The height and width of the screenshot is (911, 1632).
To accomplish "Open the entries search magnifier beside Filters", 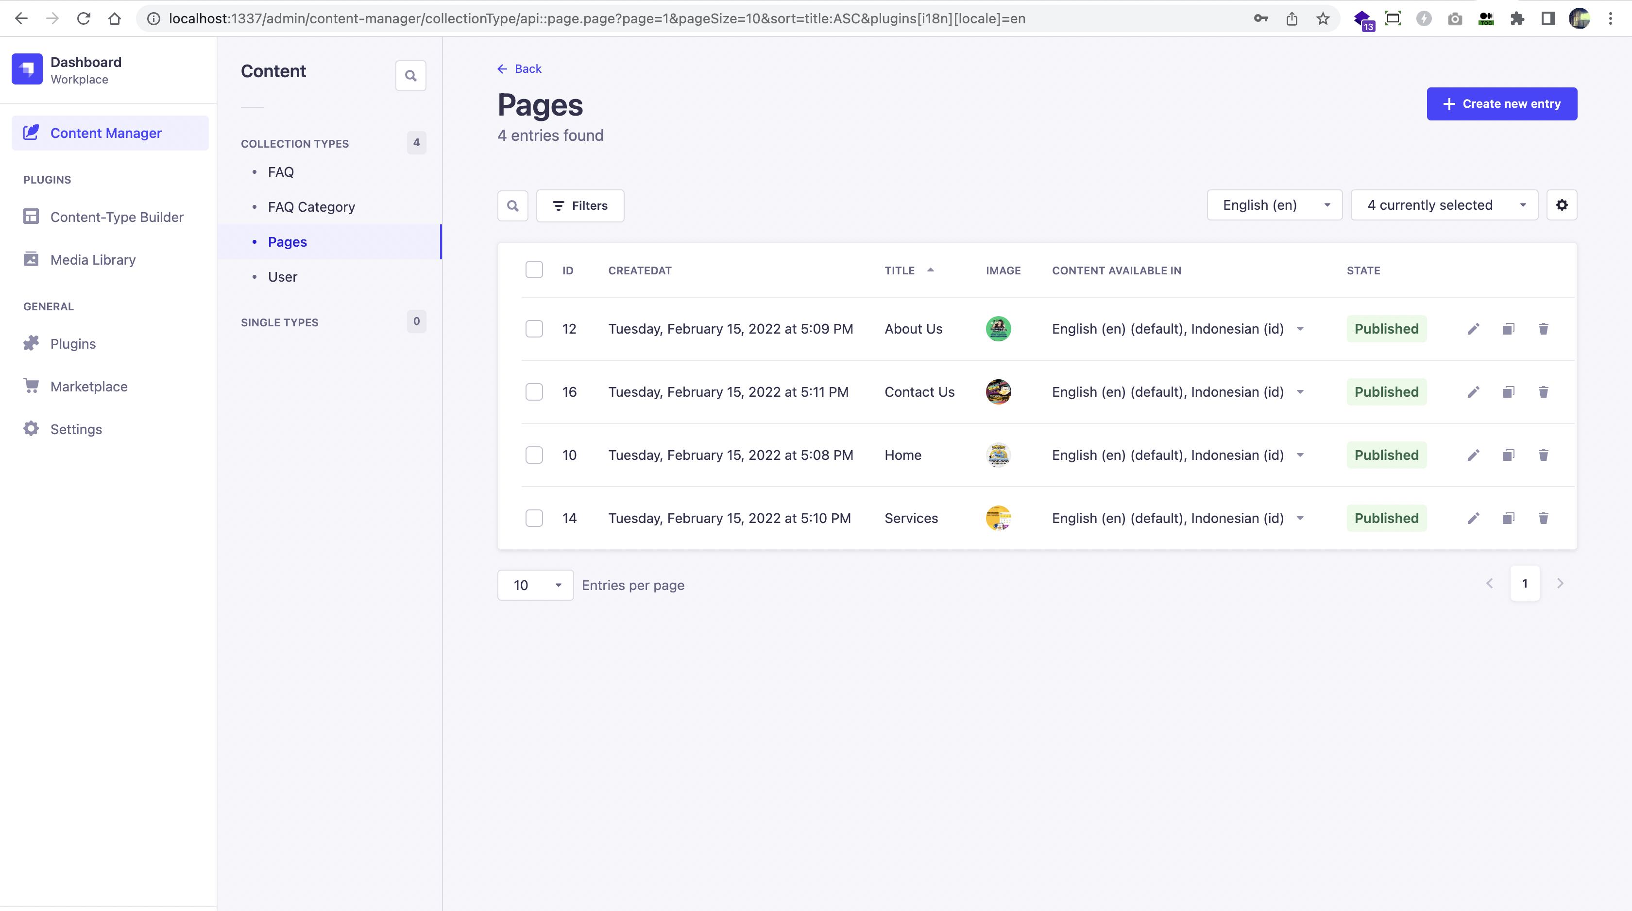I will pyautogui.click(x=512, y=206).
